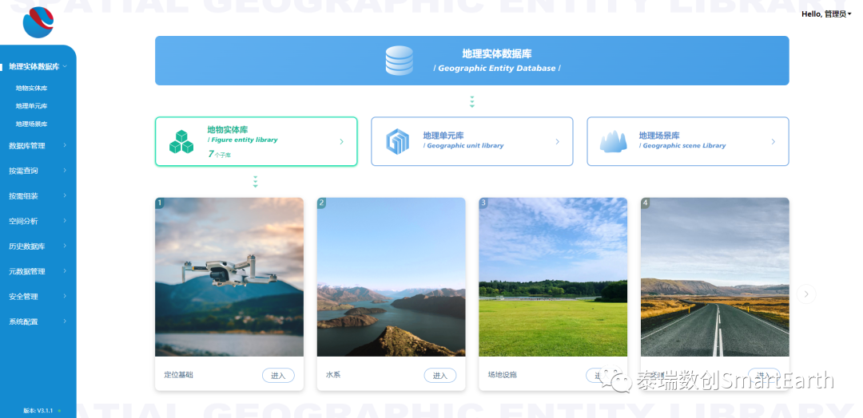Image resolution: width=863 pixels, height=418 pixels.
Task: Click 进入 button for 定位基础
Action: (x=278, y=376)
